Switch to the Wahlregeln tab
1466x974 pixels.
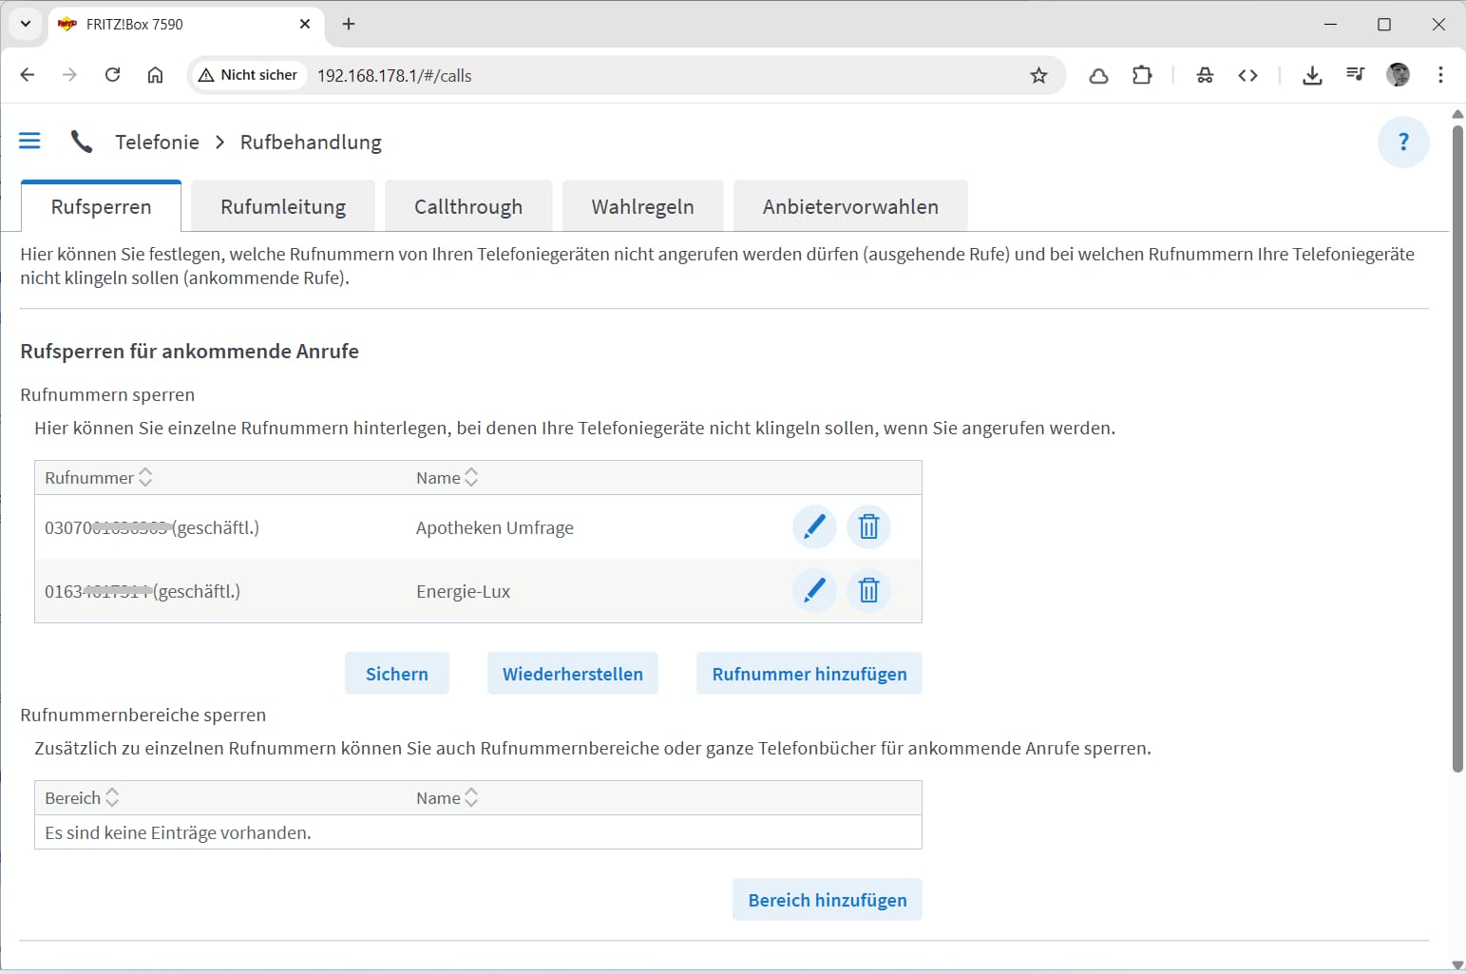[642, 207]
